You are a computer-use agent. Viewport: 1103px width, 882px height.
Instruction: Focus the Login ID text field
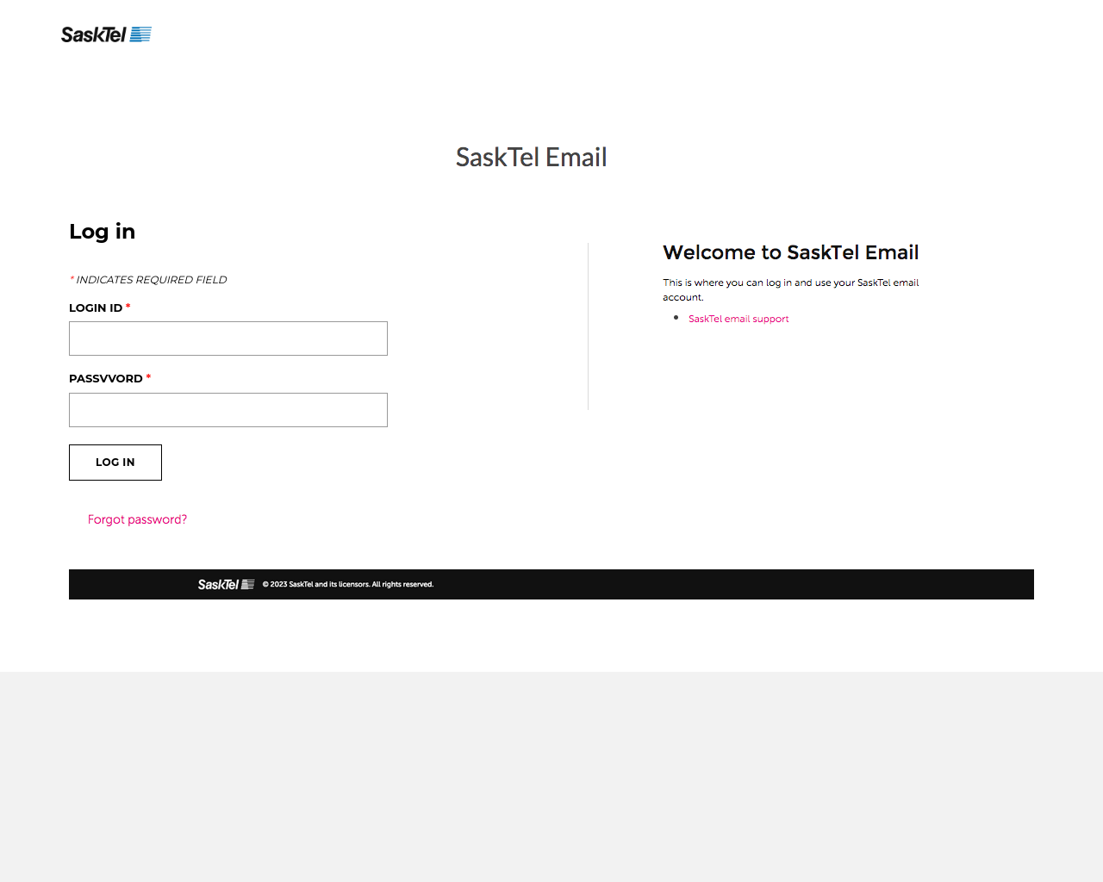228,339
